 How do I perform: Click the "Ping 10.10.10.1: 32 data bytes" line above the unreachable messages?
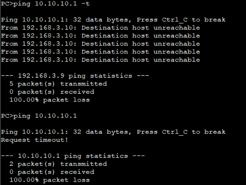[x=113, y=20]
